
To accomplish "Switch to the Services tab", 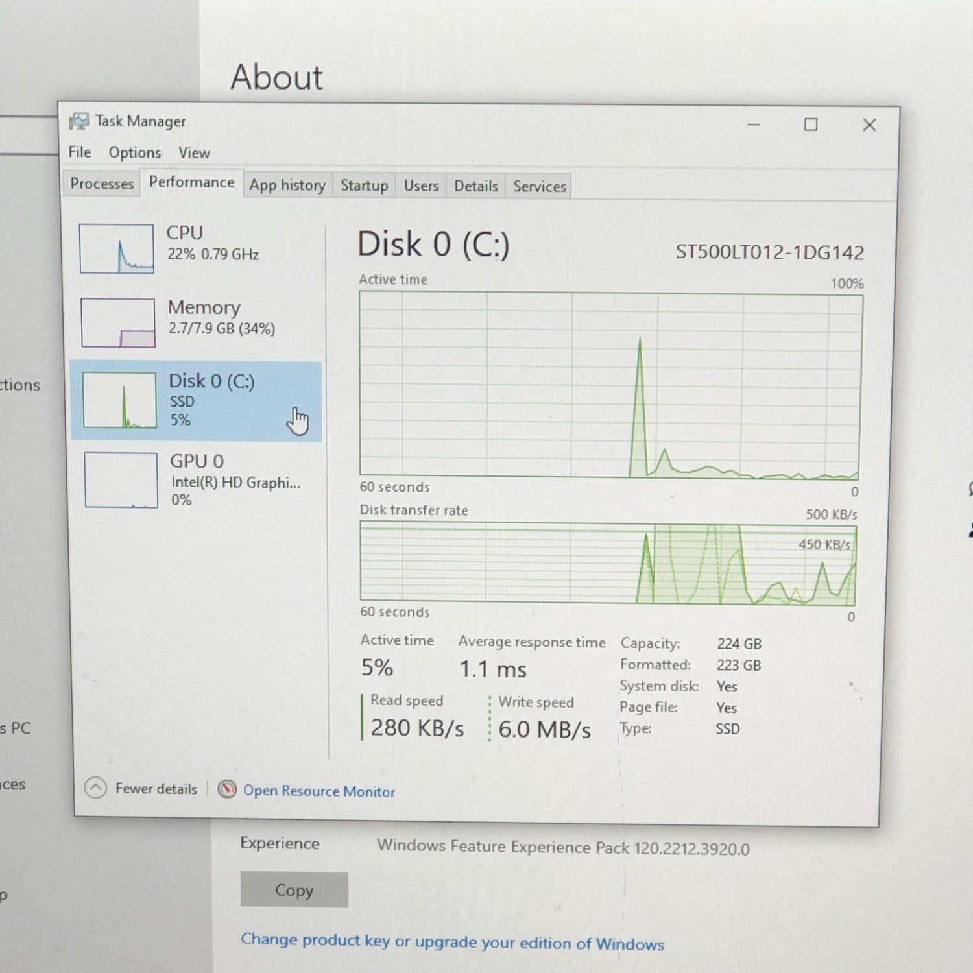I will pos(540,187).
